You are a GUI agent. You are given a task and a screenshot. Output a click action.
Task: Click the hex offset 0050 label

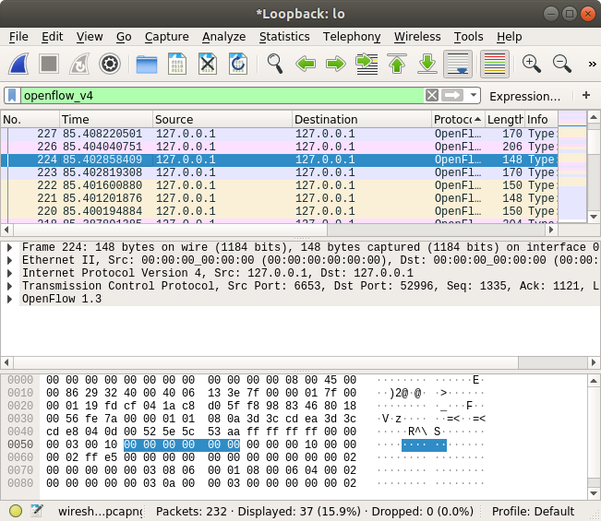tap(20, 444)
